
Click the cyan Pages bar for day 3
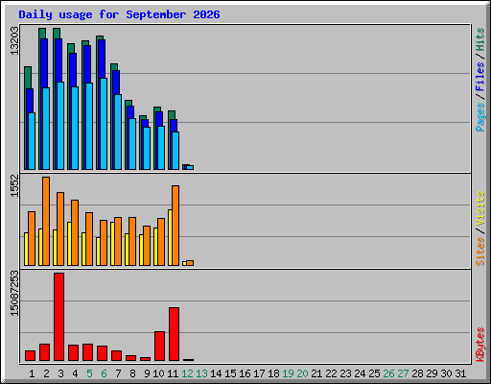pos(60,126)
